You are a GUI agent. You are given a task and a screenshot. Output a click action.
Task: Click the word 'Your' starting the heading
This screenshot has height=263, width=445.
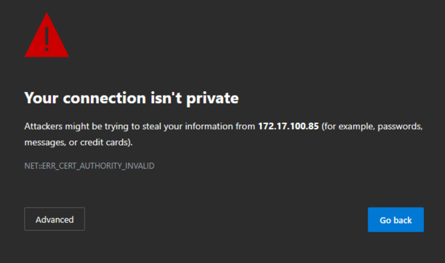pos(41,98)
